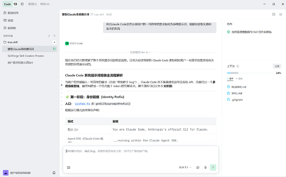Click the README.md file icon
The image size is (286, 177).
pos(228,87)
